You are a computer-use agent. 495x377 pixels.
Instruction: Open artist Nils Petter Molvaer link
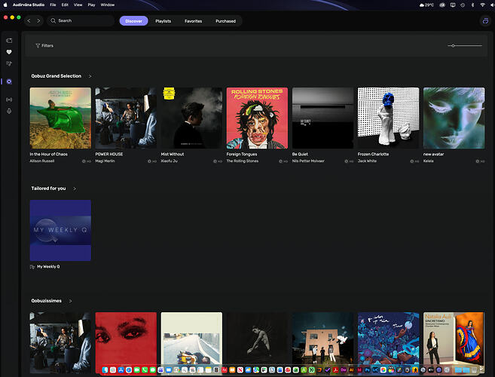tap(308, 161)
